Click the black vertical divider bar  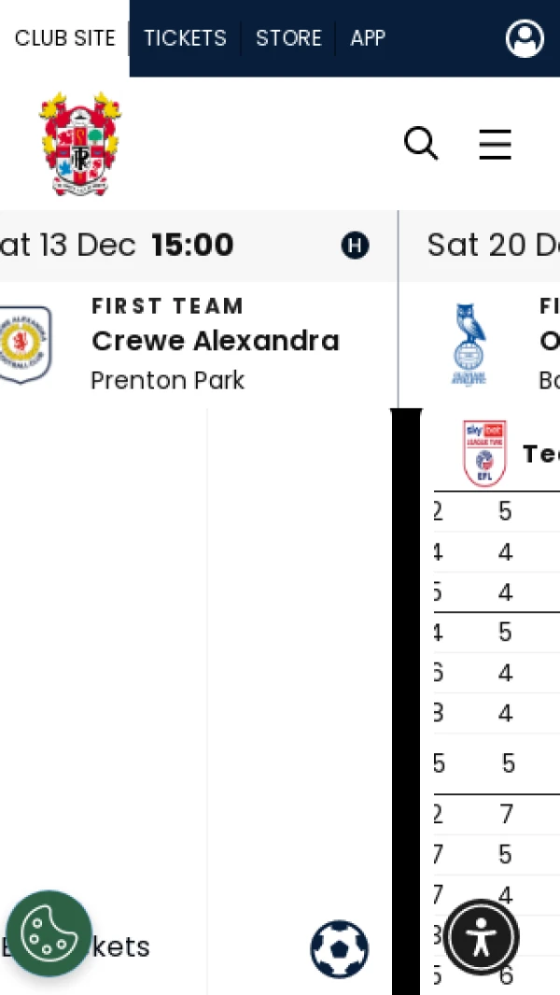point(406,701)
